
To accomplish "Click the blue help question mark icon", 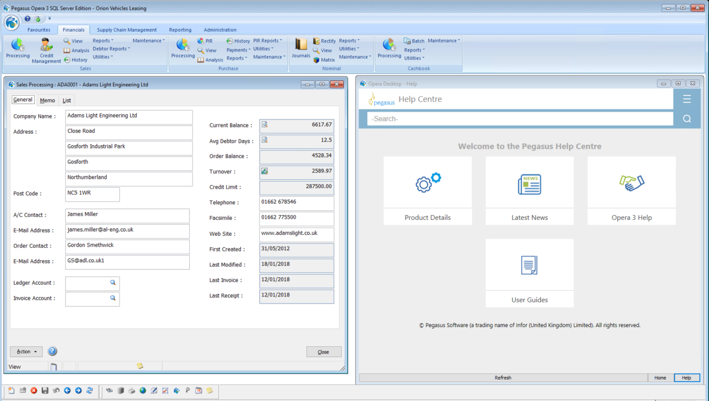I will [x=52, y=352].
